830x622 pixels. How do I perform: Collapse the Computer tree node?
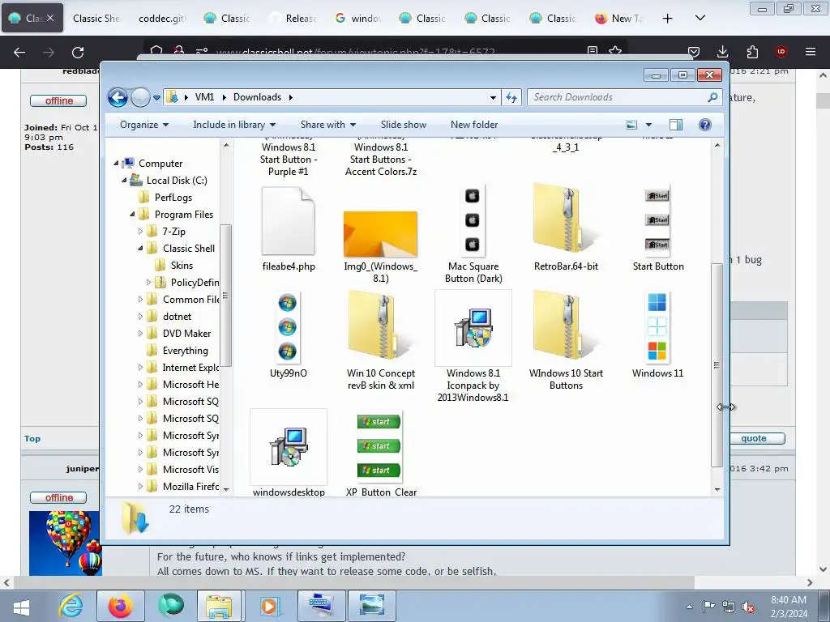pyautogui.click(x=116, y=164)
